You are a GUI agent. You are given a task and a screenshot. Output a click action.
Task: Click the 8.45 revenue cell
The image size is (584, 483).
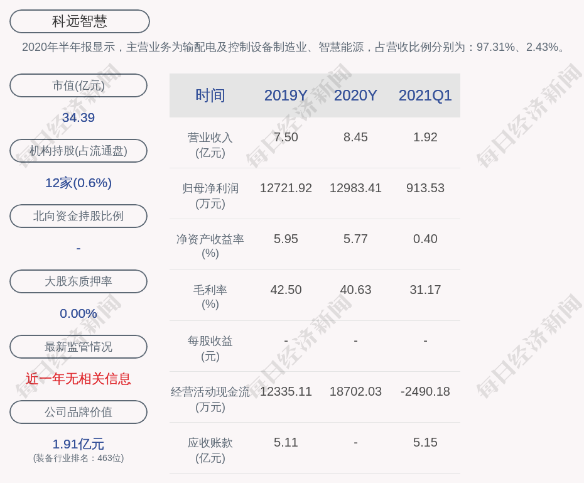pyautogui.click(x=355, y=137)
